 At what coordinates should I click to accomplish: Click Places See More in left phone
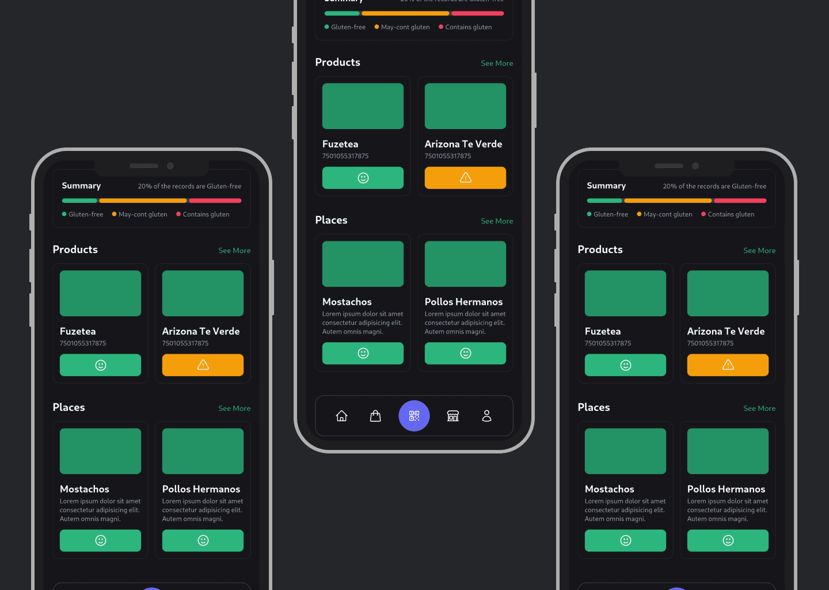[x=234, y=409]
